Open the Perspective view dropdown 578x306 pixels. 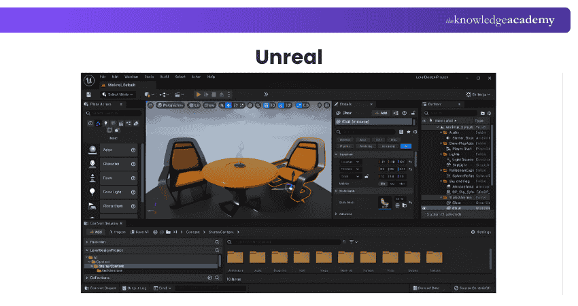point(170,105)
